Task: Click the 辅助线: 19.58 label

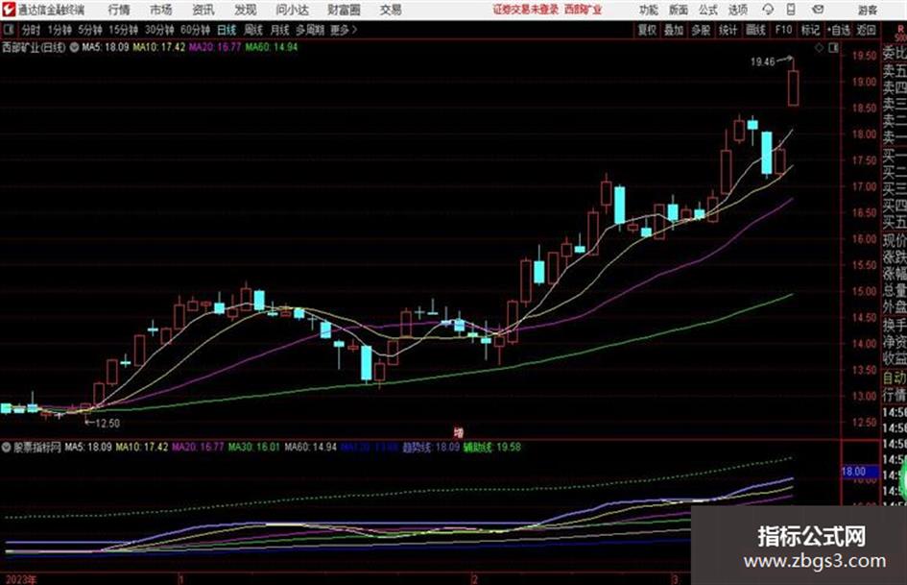Action: [x=492, y=447]
